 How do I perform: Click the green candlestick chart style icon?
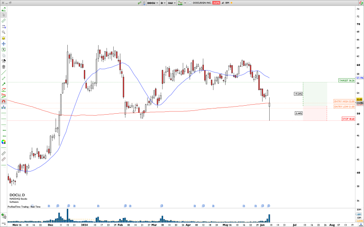point(139,3)
